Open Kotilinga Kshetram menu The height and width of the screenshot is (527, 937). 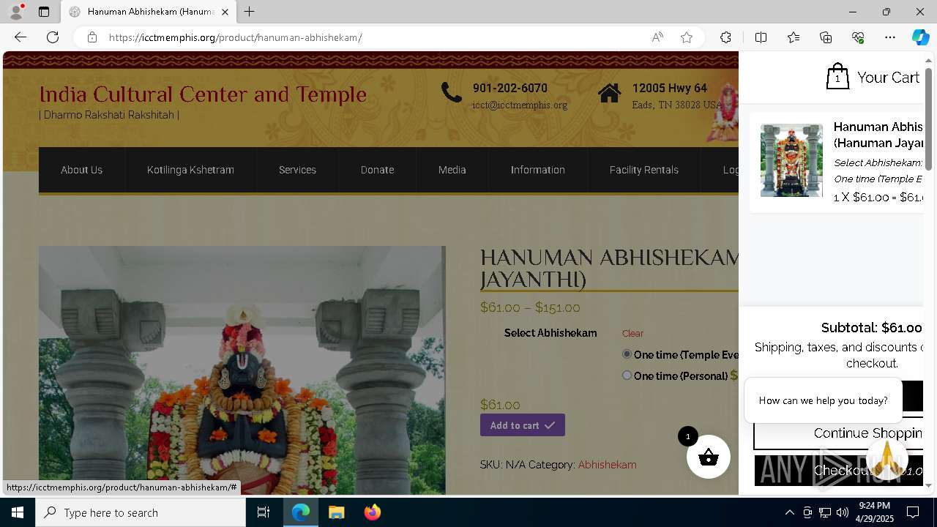point(190,170)
